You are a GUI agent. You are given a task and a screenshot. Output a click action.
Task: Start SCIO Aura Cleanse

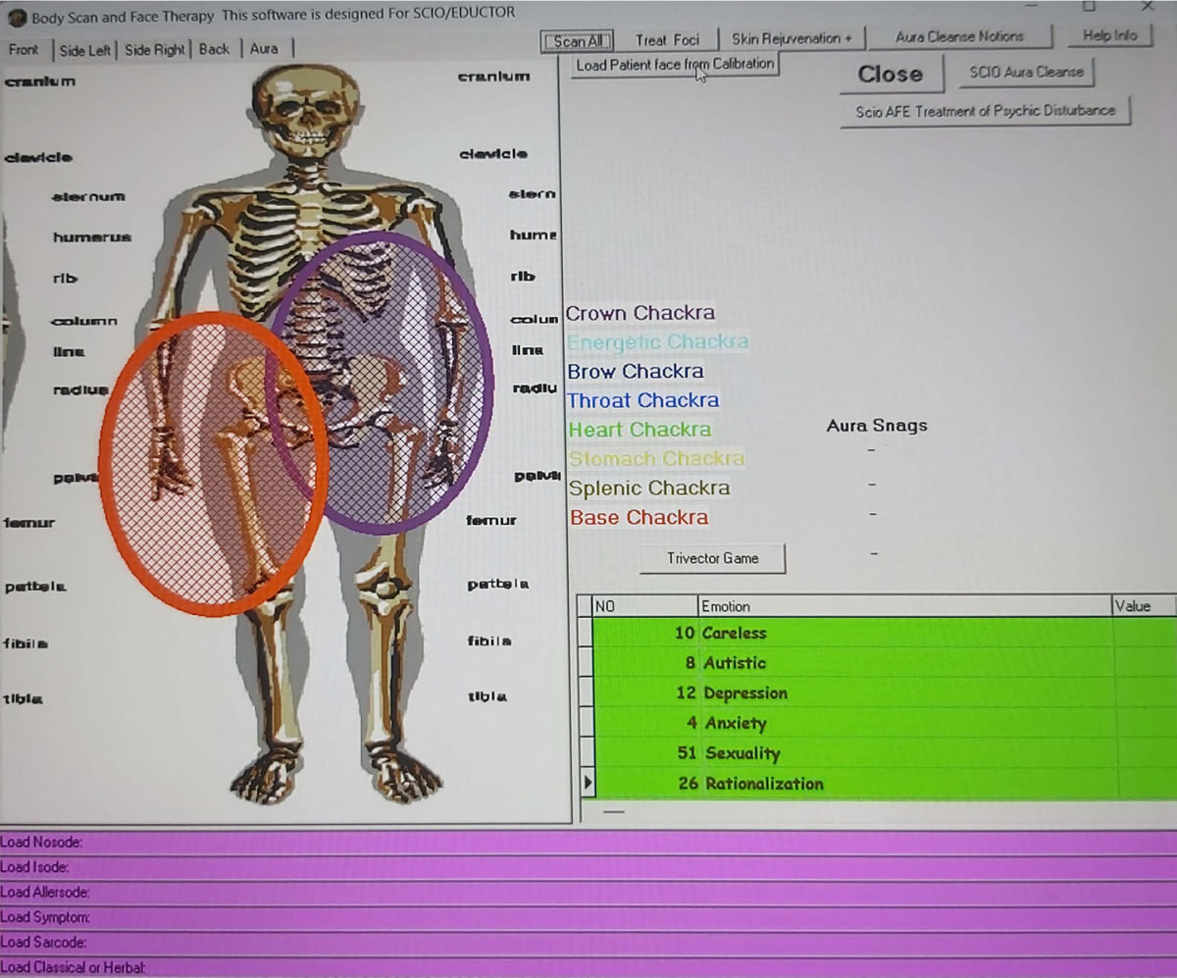(1025, 73)
